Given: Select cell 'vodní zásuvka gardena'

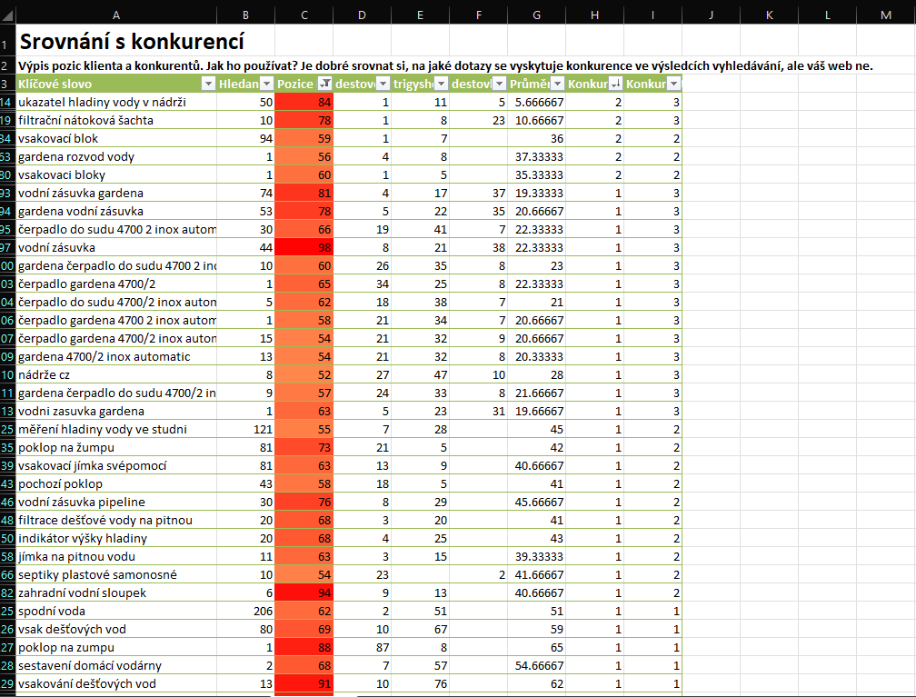Looking at the screenshot, I should pos(116,193).
